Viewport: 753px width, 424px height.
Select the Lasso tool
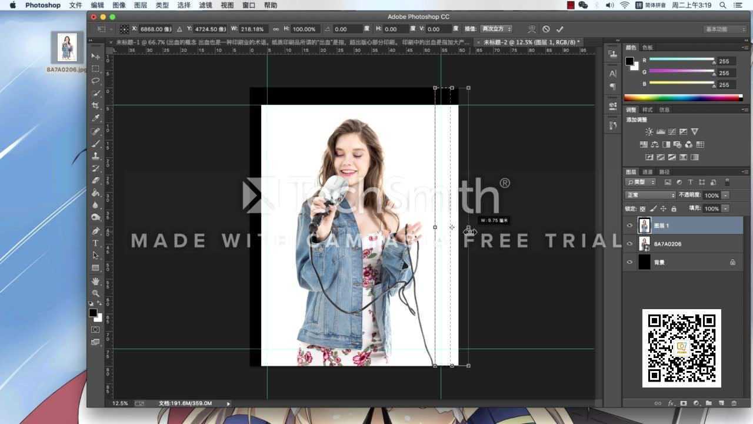95,81
